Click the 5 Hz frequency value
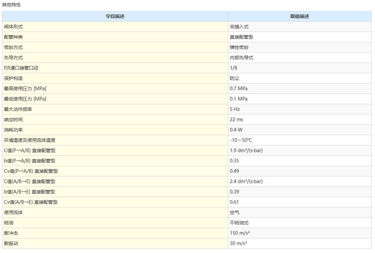This screenshot has width=375, height=253. [235, 109]
